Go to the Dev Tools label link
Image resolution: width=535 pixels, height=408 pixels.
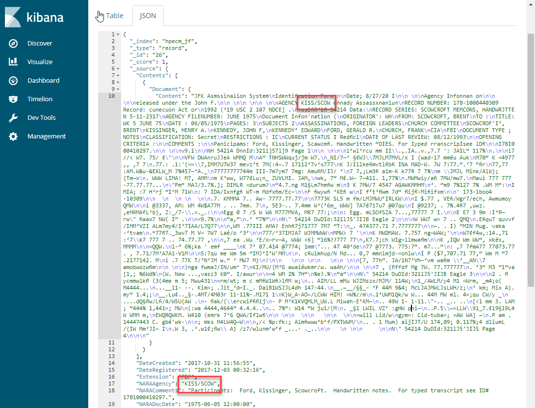(x=41, y=118)
